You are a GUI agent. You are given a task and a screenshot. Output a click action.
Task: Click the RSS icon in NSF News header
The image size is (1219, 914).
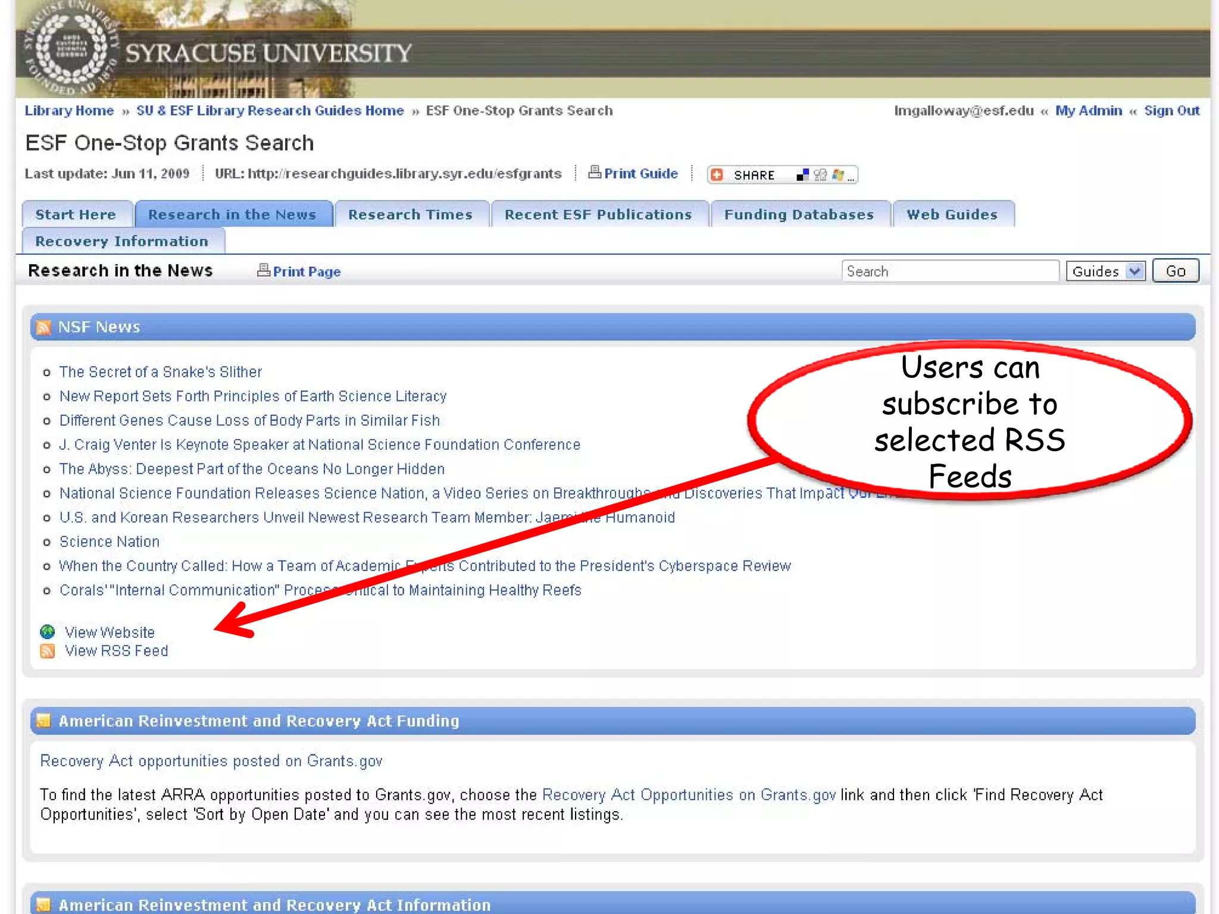[43, 327]
